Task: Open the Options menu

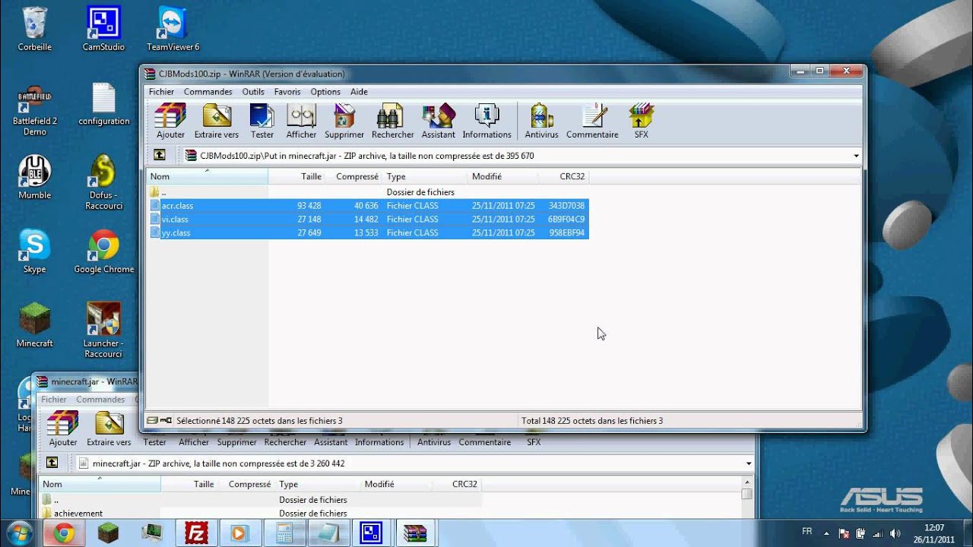Action: pos(325,92)
